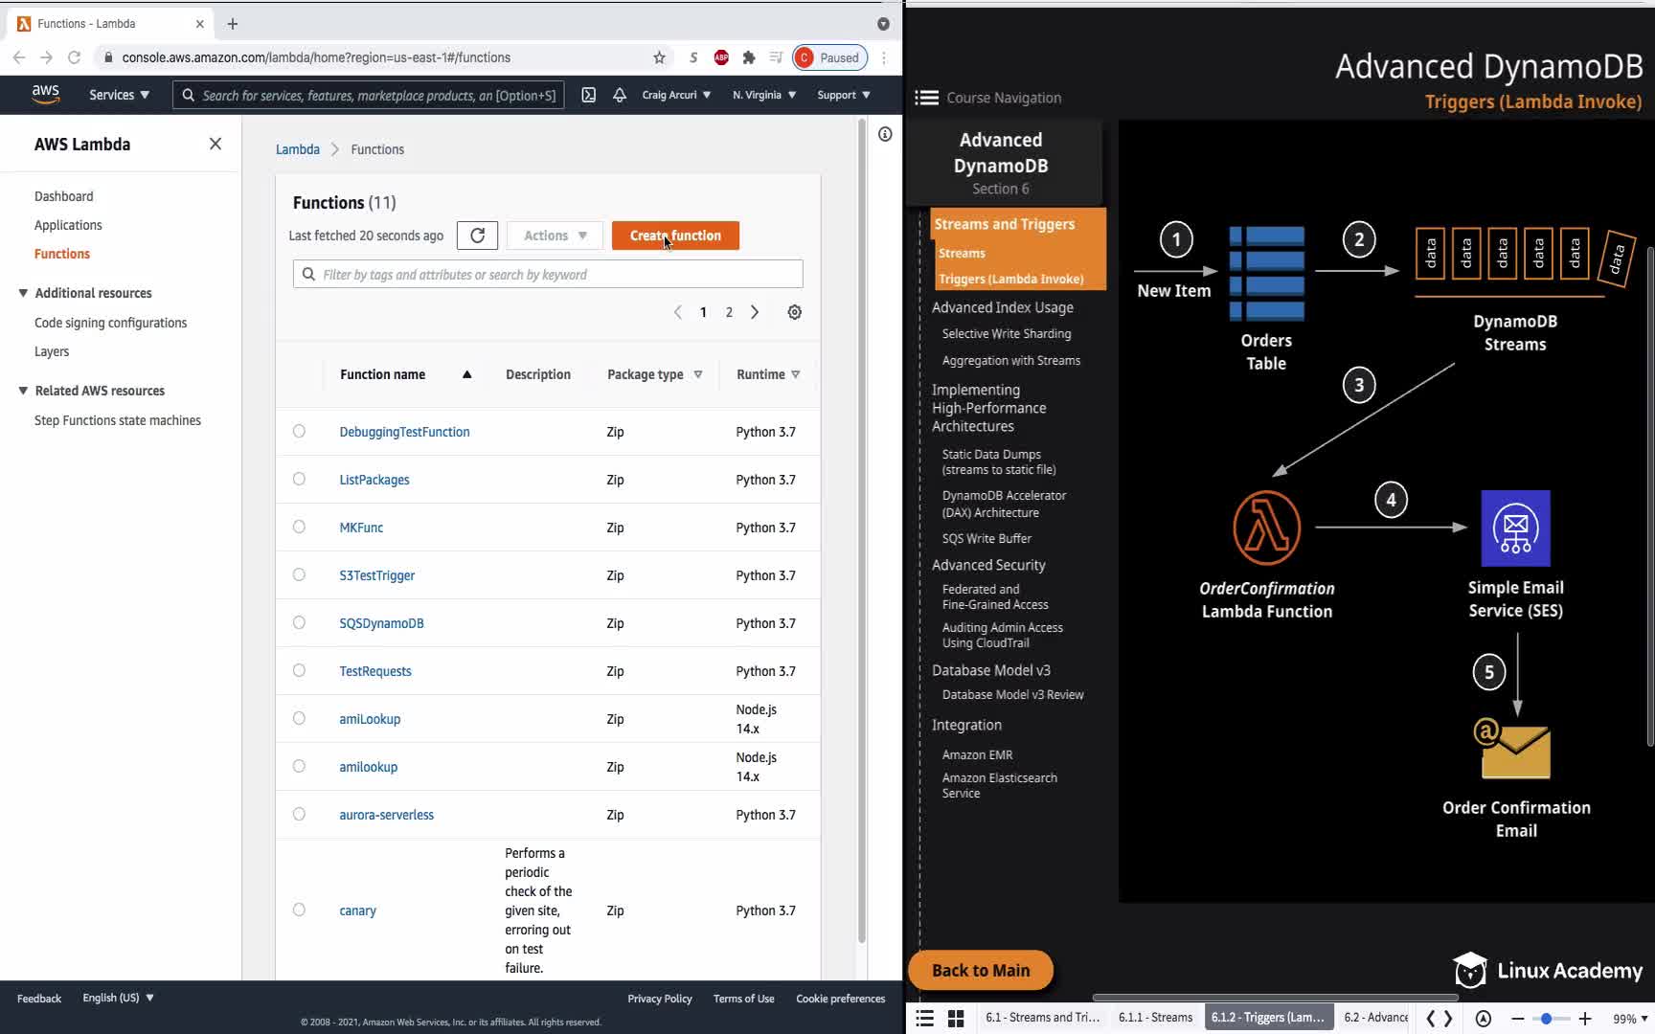This screenshot has height=1034, width=1655.
Task: Click the browser reload icon
Action: click(x=74, y=57)
